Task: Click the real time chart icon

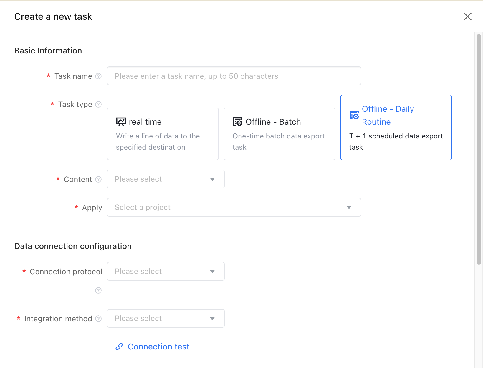Action: [121, 122]
